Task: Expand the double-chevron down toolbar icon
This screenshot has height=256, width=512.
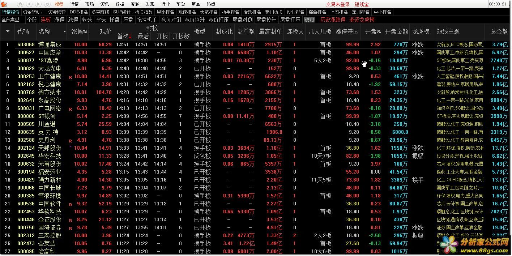Action: [47, 4]
